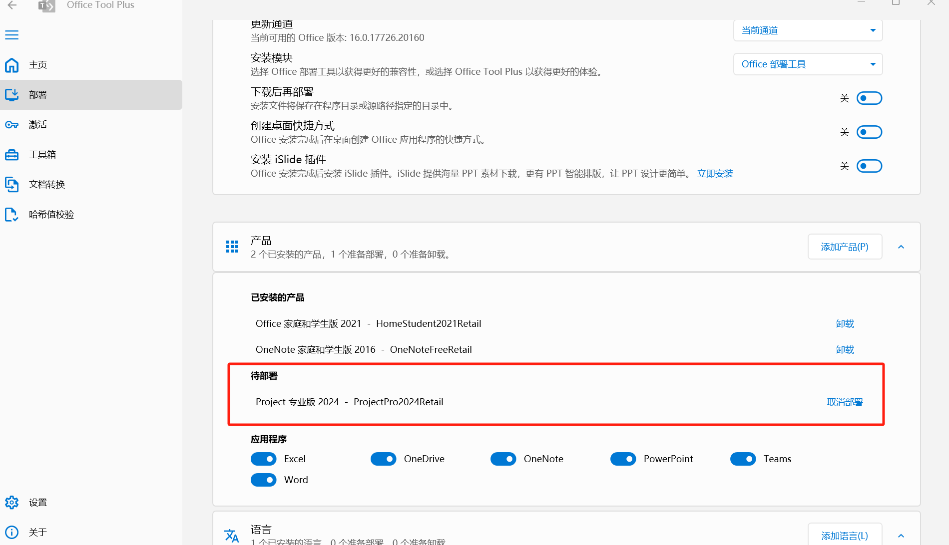Disable the OneNote application toggle
This screenshot has height=545, width=949.
[503, 459]
